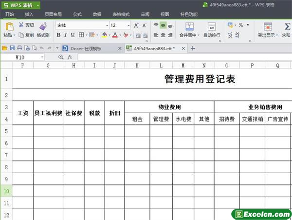This screenshot has width=292, height=220.
Task: Click the Wrap Text (自动换行) icon
Action: tap(211, 26)
